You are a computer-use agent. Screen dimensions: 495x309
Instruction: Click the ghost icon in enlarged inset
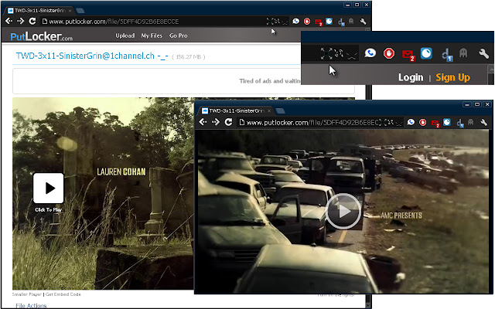pos(463,53)
